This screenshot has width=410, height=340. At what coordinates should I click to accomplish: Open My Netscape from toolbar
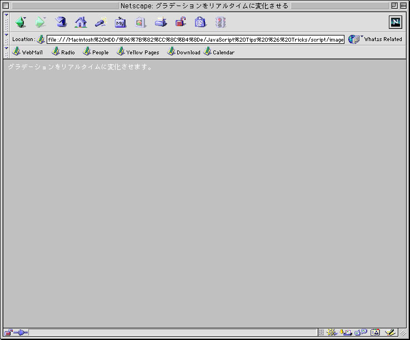tap(121, 22)
